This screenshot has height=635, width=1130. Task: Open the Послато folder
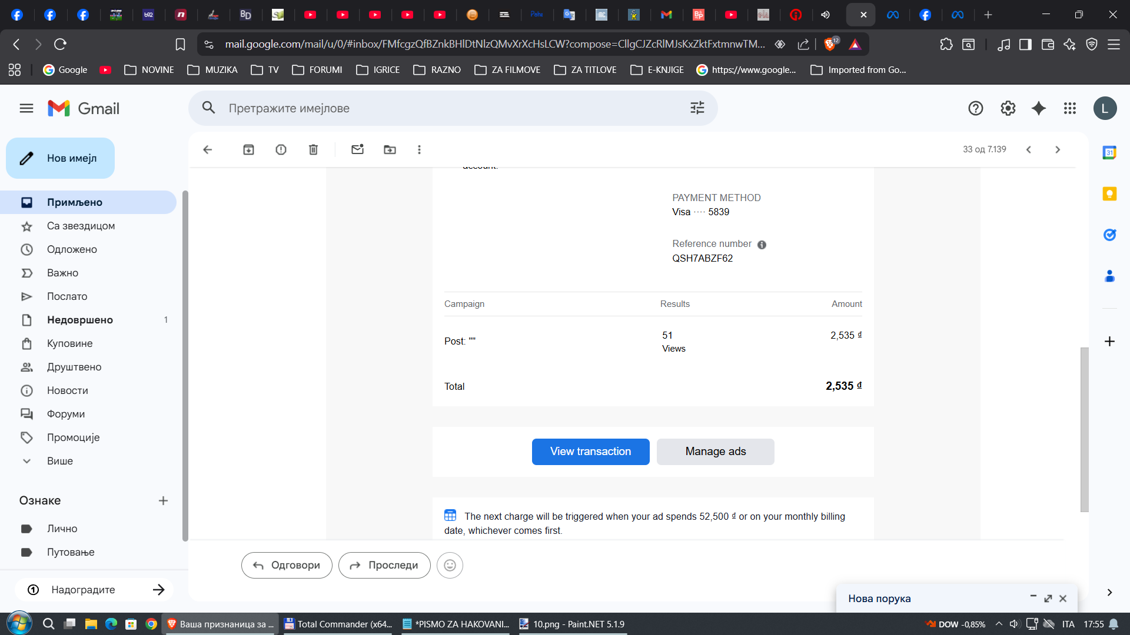pos(67,296)
